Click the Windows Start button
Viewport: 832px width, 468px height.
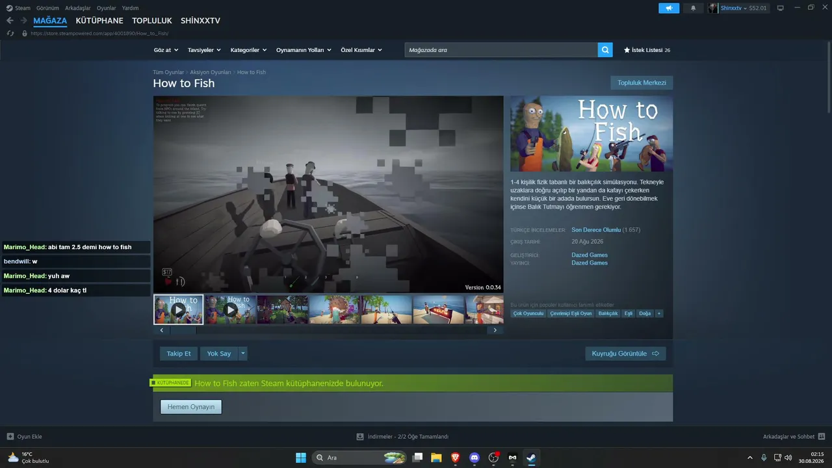coord(301,458)
